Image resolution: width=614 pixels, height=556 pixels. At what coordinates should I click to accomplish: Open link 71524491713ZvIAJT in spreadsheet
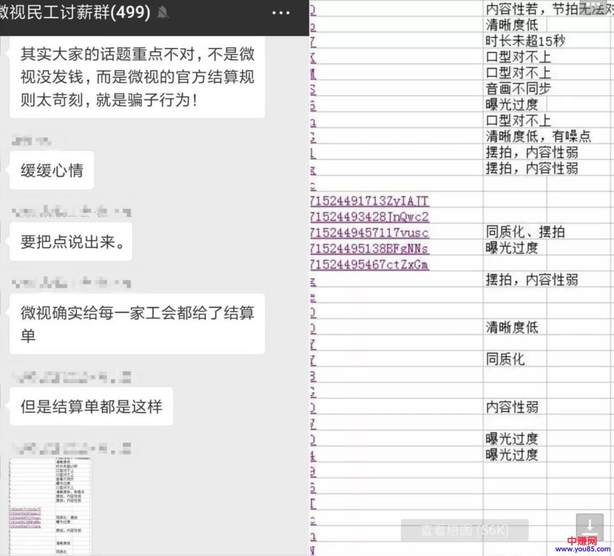tap(370, 201)
